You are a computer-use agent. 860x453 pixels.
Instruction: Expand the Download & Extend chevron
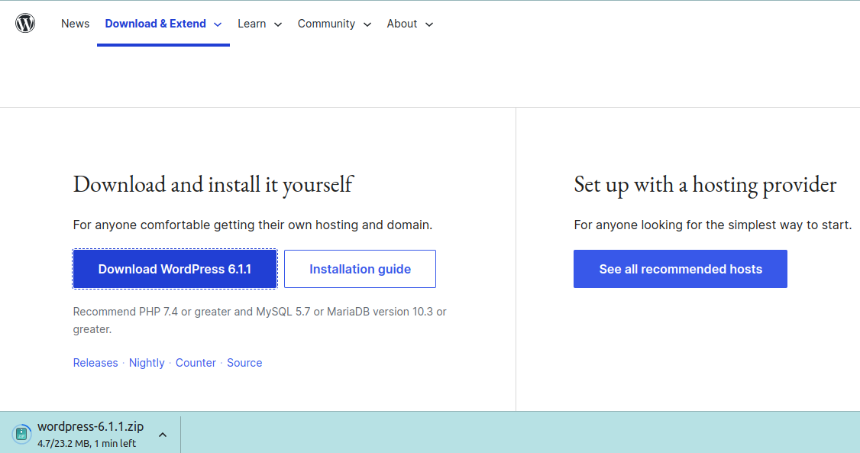pos(218,24)
